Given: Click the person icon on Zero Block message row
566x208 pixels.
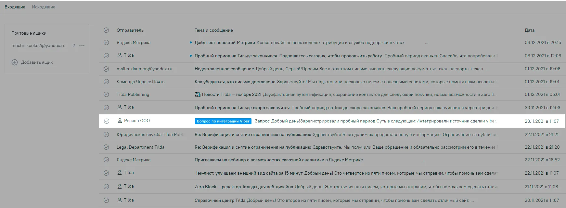Looking at the screenshot, I should pyautogui.click(x=120, y=186).
